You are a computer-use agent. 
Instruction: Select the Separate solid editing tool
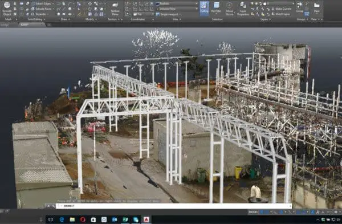pyautogui.click(x=39, y=14)
